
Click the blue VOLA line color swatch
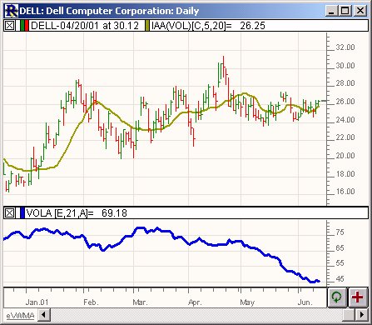pos(22,213)
